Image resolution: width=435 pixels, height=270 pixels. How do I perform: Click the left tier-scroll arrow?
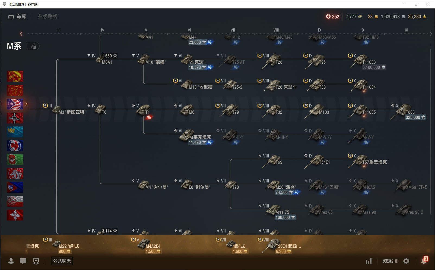(x=21, y=34)
